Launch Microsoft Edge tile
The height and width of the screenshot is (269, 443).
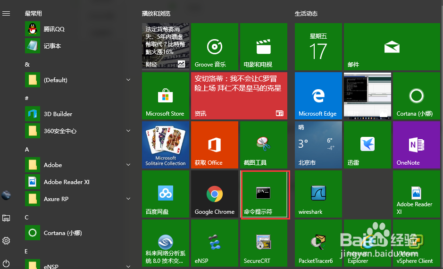click(318, 96)
